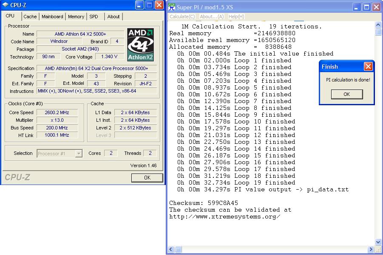Click the Super PI vertical scrollbar thumb
The width and height of the screenshot is (383, 255).
click(378, 32)
